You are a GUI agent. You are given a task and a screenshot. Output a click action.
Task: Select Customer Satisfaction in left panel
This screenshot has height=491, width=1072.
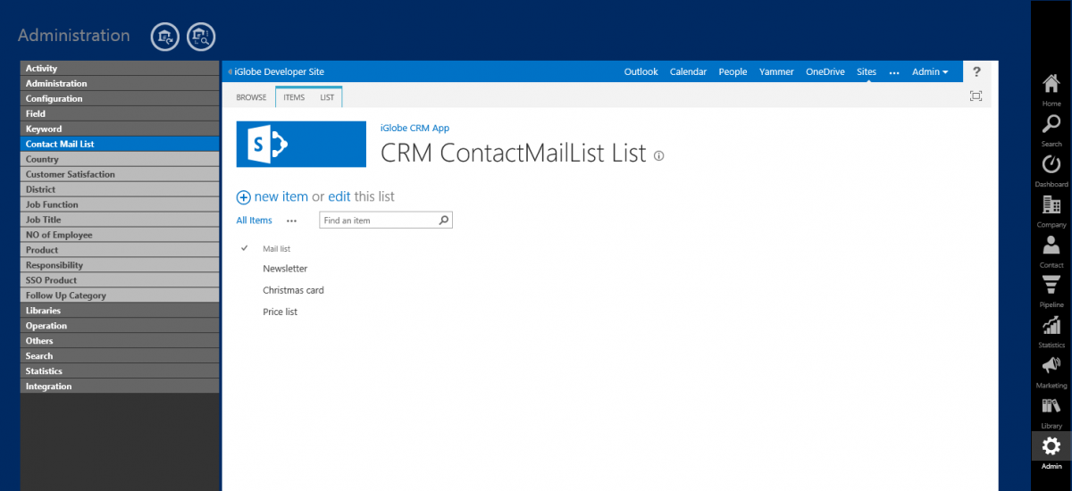pyautogui.click(x=120, y=174)
